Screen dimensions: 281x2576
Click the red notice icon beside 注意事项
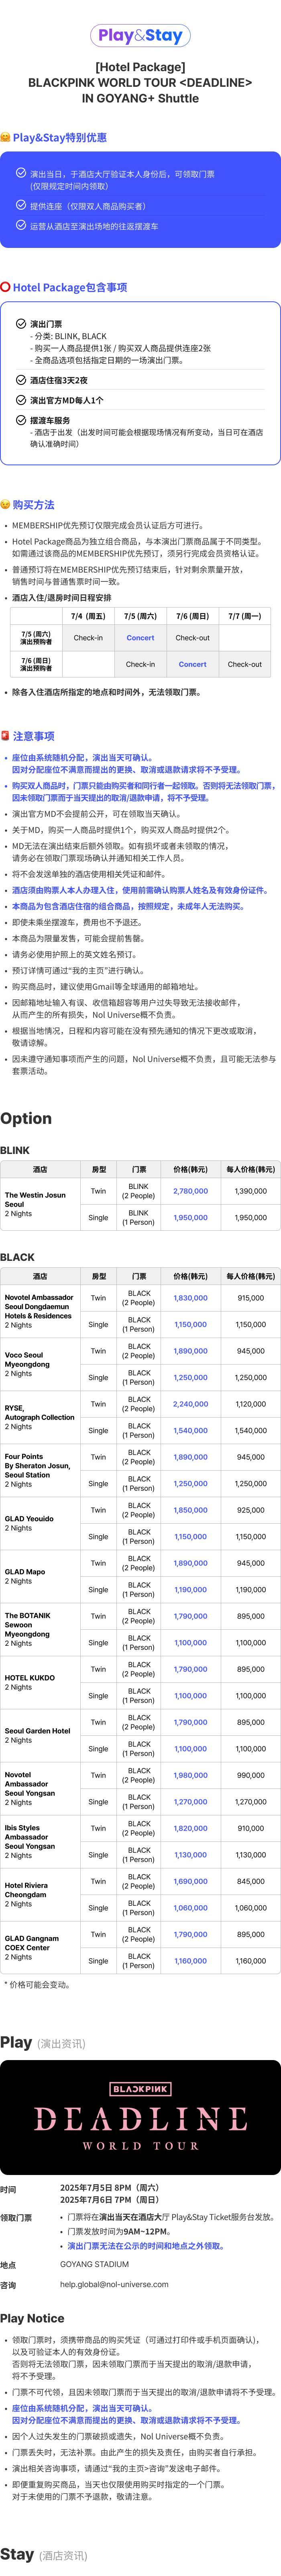(6, 736)
